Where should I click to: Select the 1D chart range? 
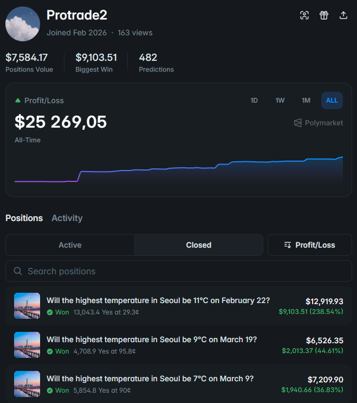coord(254,100)
